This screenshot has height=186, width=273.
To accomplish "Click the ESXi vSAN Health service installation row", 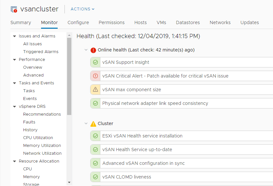I will pos(142,136).
